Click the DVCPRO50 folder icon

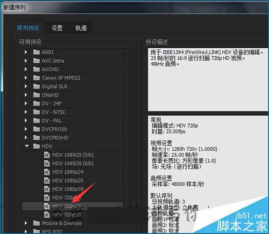click(37, 129)
